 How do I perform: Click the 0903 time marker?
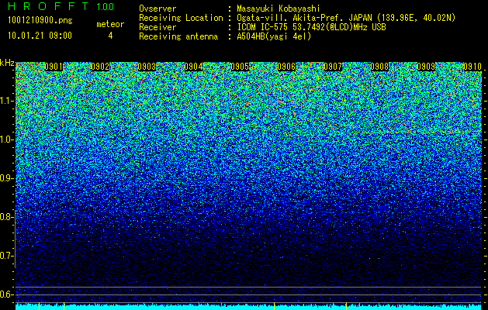coord(147,67)
